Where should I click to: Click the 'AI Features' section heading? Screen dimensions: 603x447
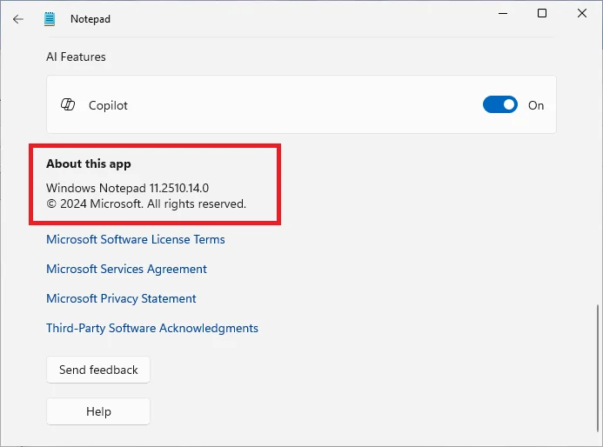(76, 57)
